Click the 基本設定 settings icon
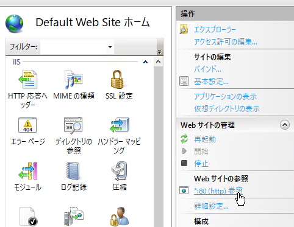 point(184,81)
